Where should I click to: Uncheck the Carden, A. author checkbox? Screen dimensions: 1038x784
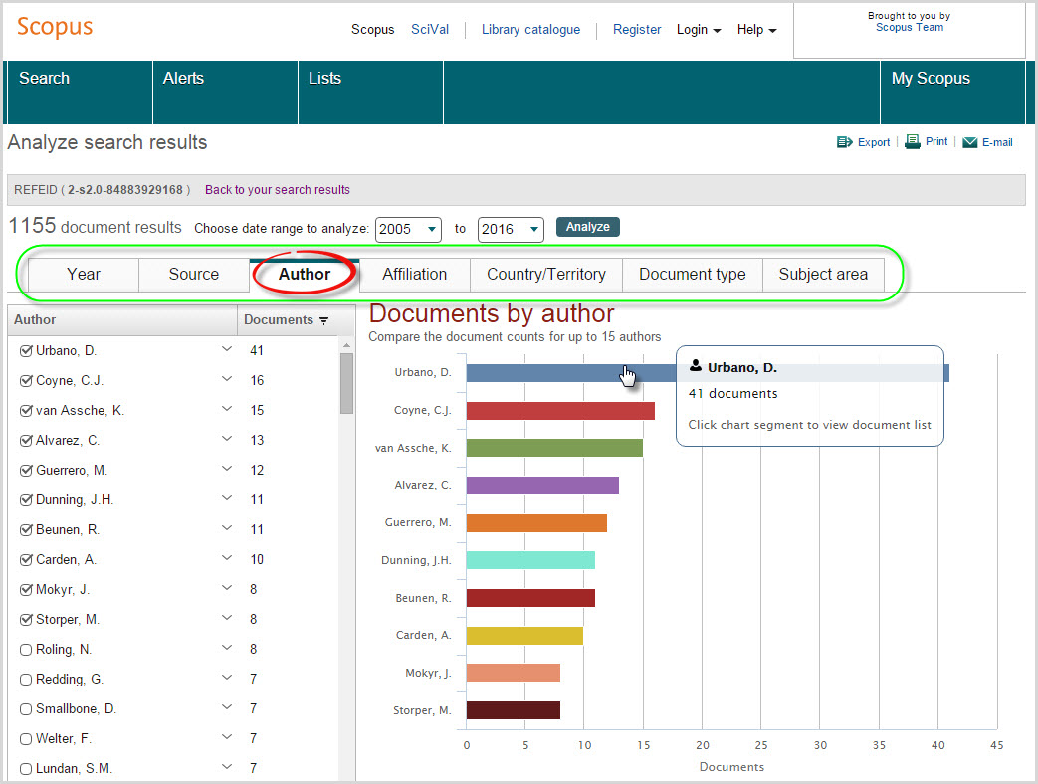pyautogui.click(x=26, y=560)
